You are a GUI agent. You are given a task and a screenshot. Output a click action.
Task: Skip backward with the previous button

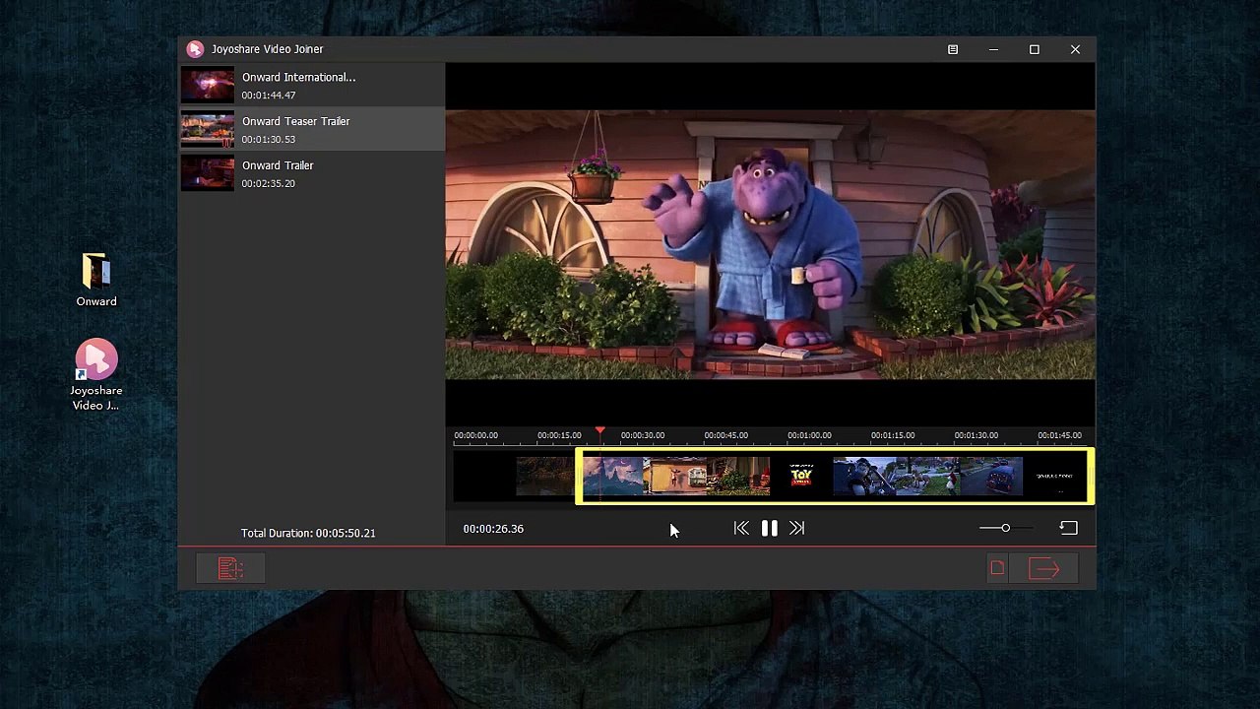[x=741, y=529]
